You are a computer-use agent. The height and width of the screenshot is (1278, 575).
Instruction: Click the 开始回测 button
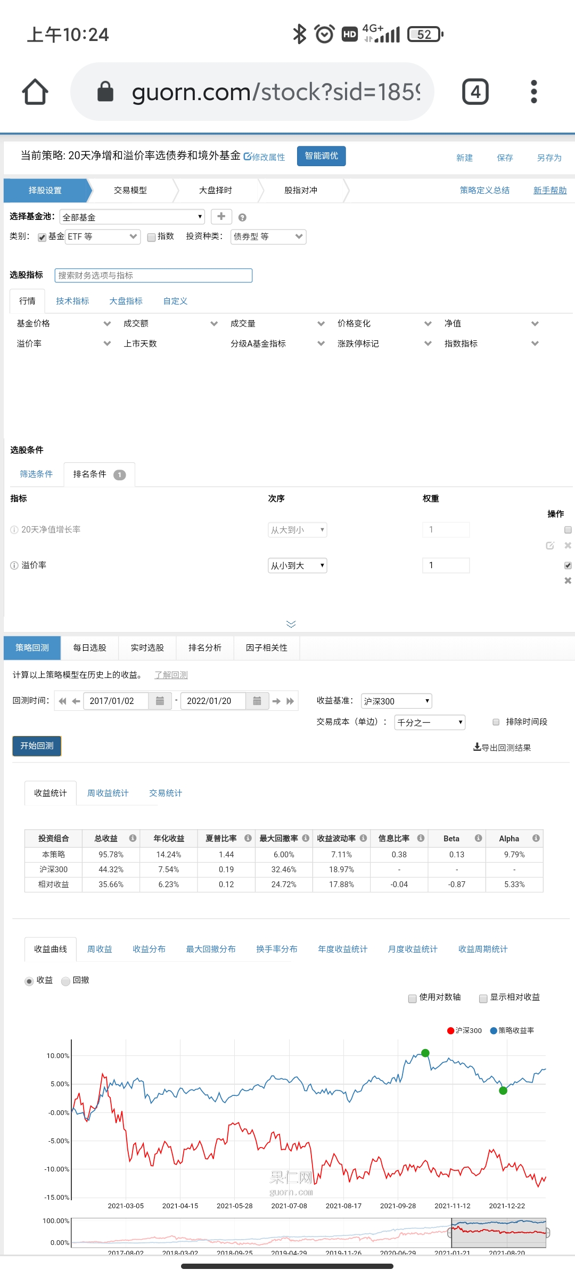[x=37, y=746]
